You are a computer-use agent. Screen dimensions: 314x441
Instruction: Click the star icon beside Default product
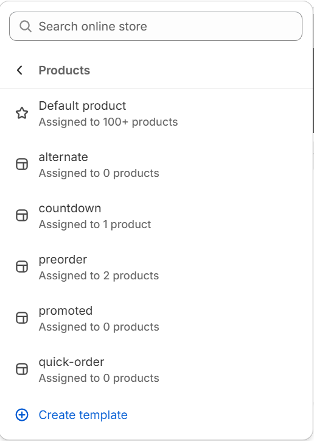click(22, 113)
